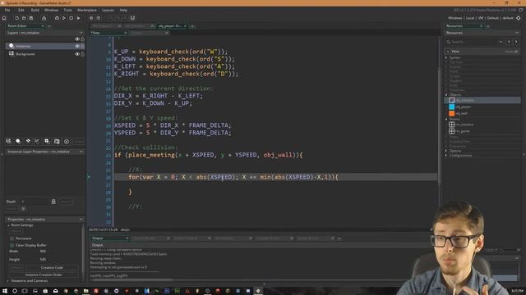Screen dimensions: 526x295
Task: Open Windows Start menu
Action: [5, 291]
